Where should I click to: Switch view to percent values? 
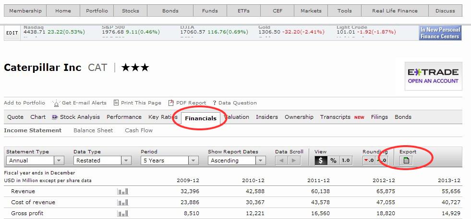(x=333, y=161)
